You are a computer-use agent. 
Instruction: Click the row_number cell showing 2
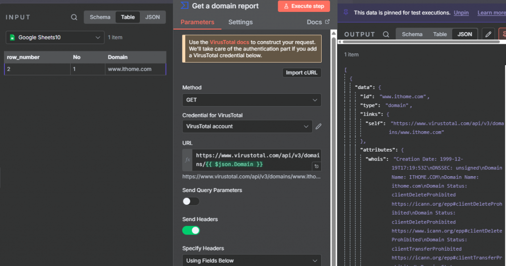tap(37, 69)
